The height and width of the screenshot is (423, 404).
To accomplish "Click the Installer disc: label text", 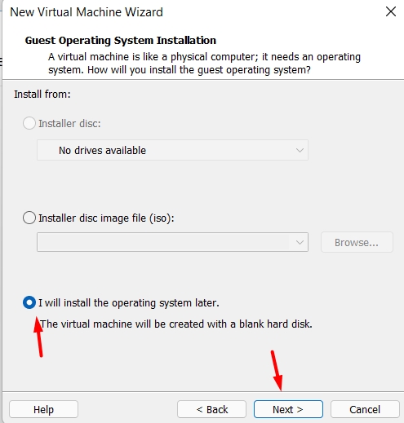I will [x=69, y=124].
